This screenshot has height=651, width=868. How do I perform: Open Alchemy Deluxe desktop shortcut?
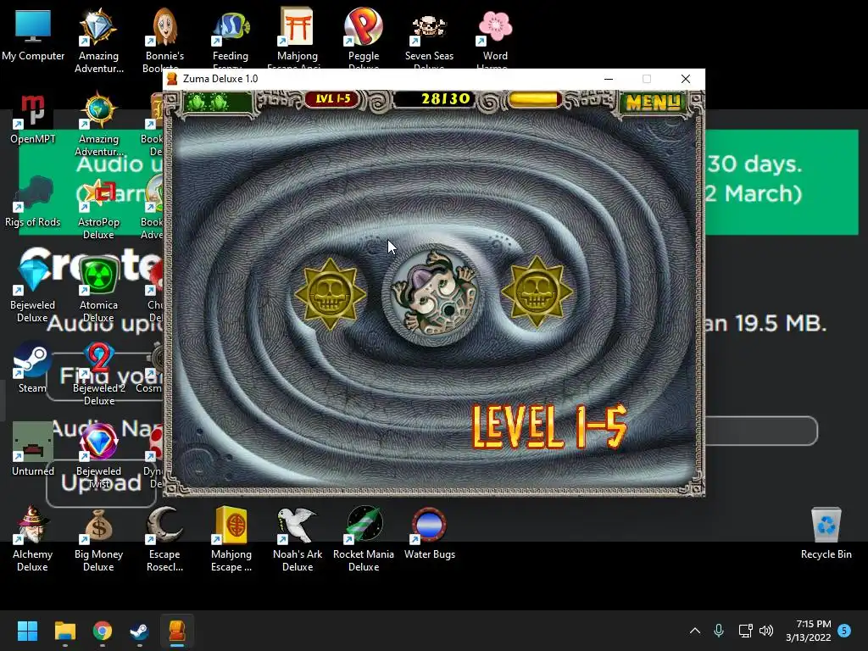33,540
